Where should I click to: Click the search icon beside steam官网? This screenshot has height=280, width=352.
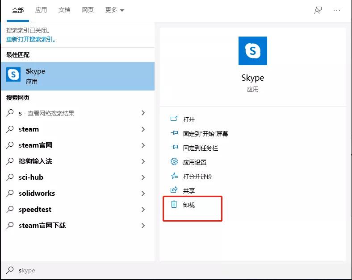10,145
